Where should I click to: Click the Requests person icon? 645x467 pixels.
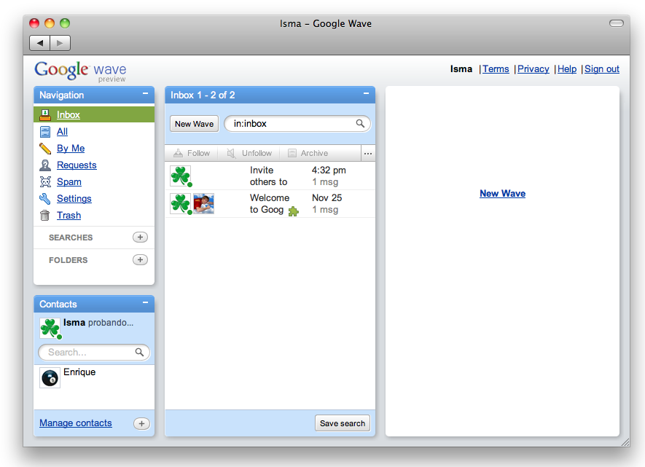45,165
